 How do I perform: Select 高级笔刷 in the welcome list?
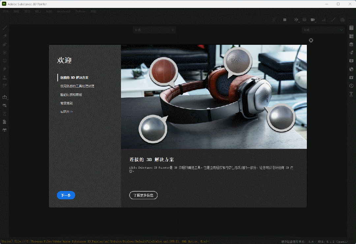click(x=66, y=103)
